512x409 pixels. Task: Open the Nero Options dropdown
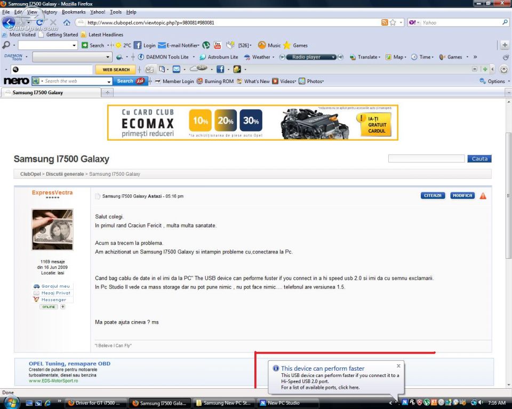pos(494,81)
